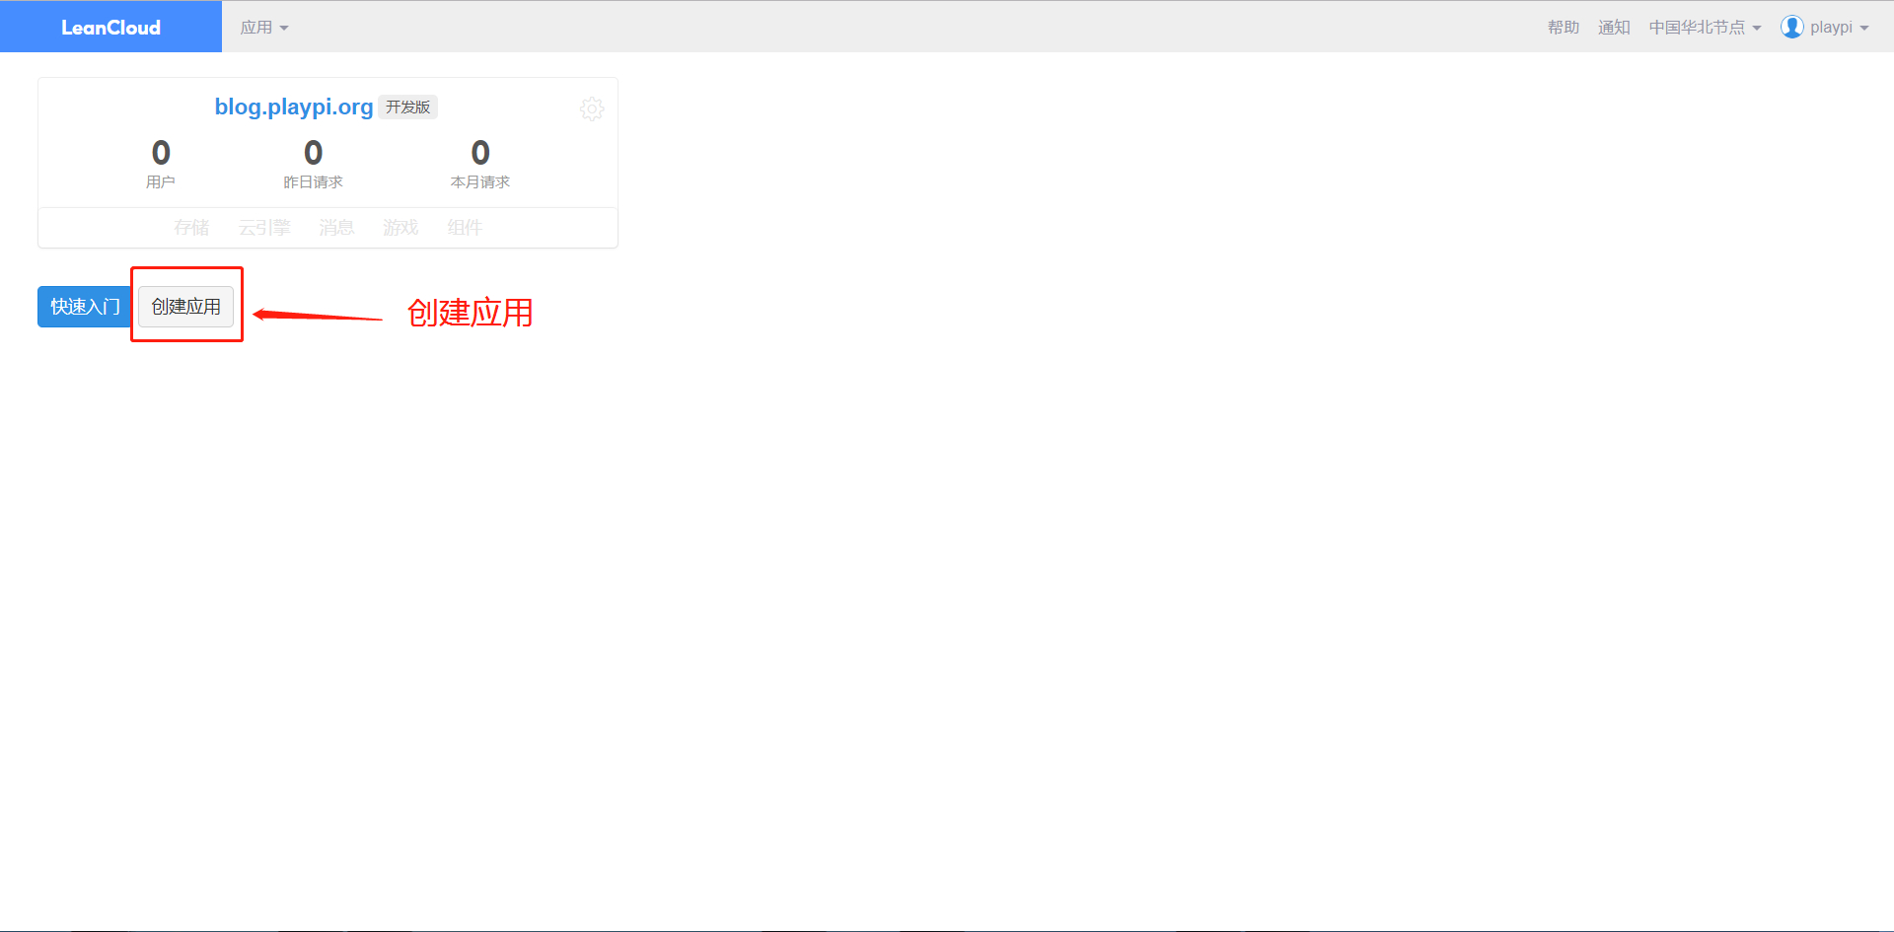Select the 游戏 tab of the app

[401, 228]
